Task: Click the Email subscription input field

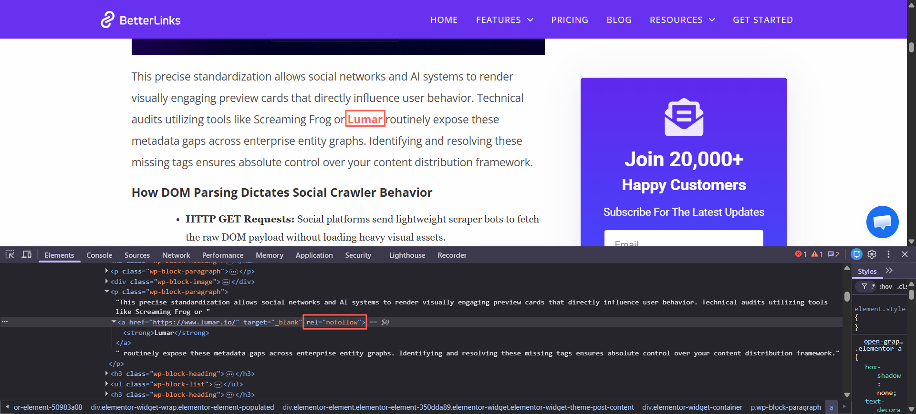Action: (684, 239)
